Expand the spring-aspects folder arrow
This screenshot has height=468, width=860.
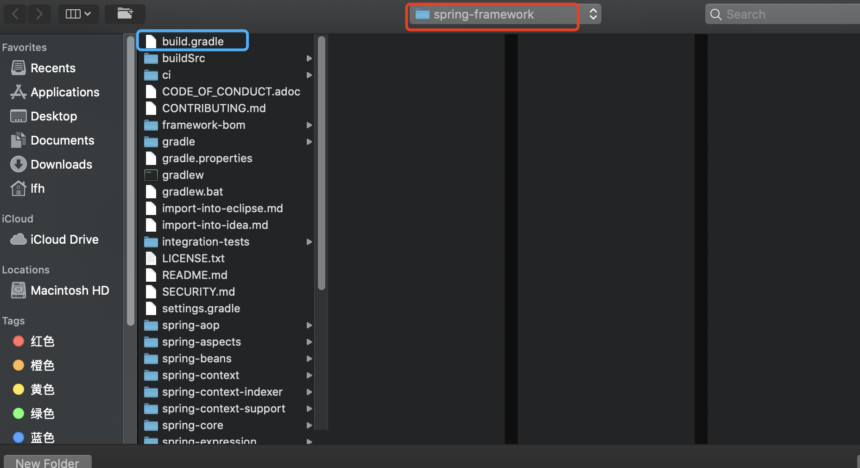(309, 342)
